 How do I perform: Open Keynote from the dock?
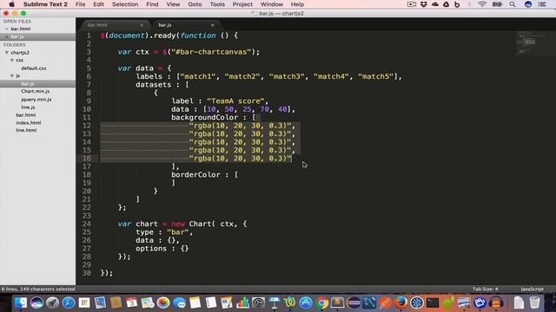pyautogui.click(x=275, y=302)
